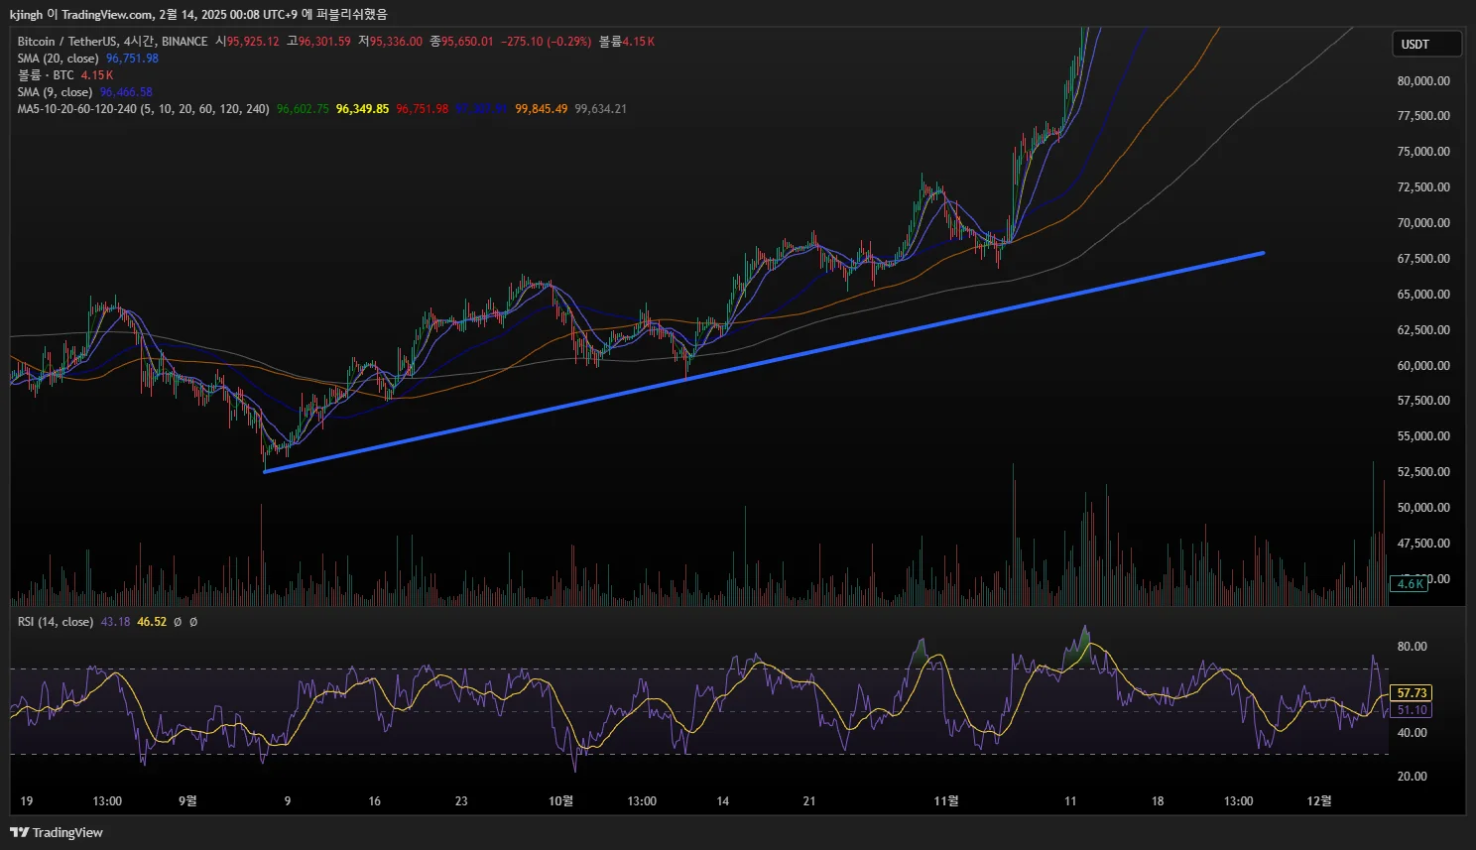The height and width of the screenshot is (850, 1476).
Task: Click the 9월 label on time axis
Action: [x=187, y=801]
